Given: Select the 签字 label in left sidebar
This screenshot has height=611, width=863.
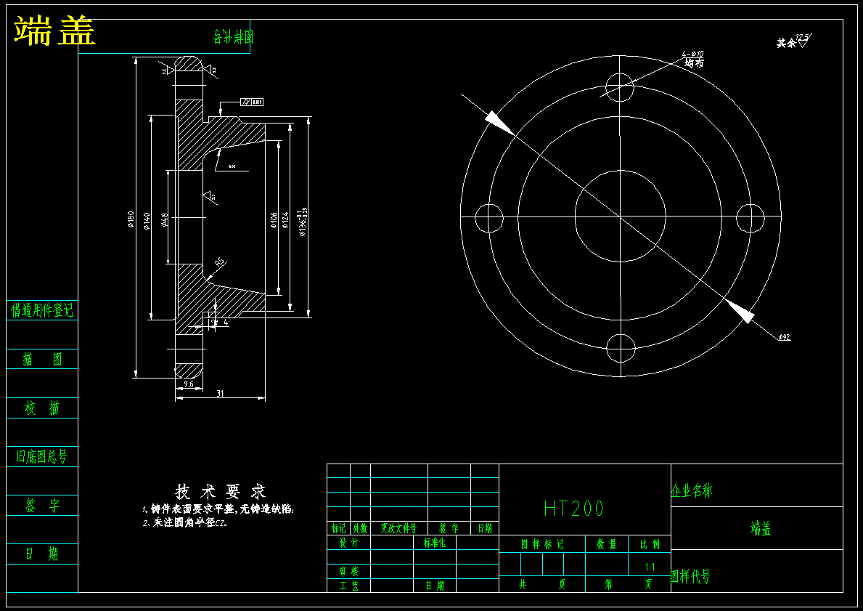Looking at the screenshot, I should (x=42, y=505).
